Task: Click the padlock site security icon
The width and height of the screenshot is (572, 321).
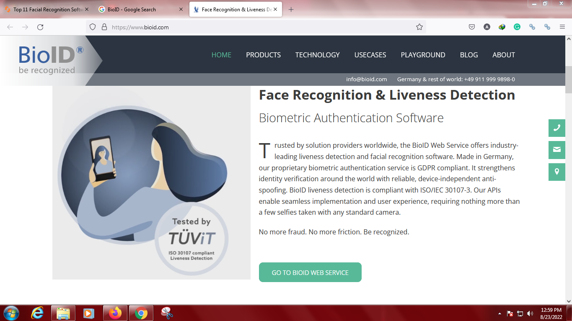Action: click(x=104, y=27)
